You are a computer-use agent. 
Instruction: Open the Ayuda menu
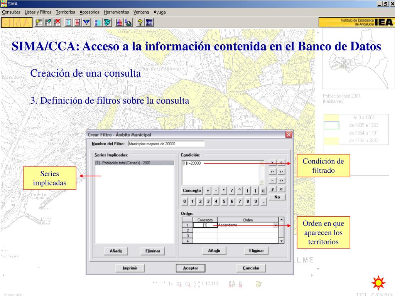click(160, 12)
